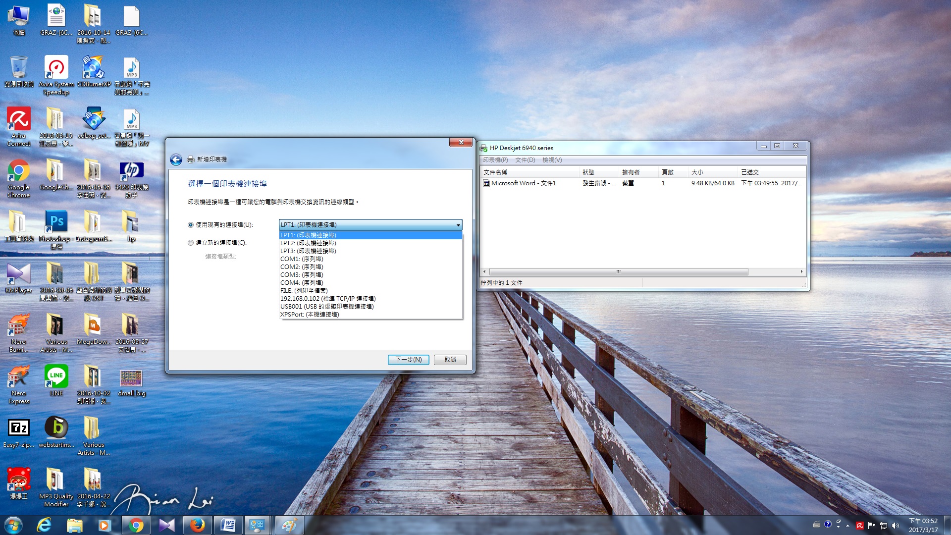Select the use existing port radio button

click(191, 225)
